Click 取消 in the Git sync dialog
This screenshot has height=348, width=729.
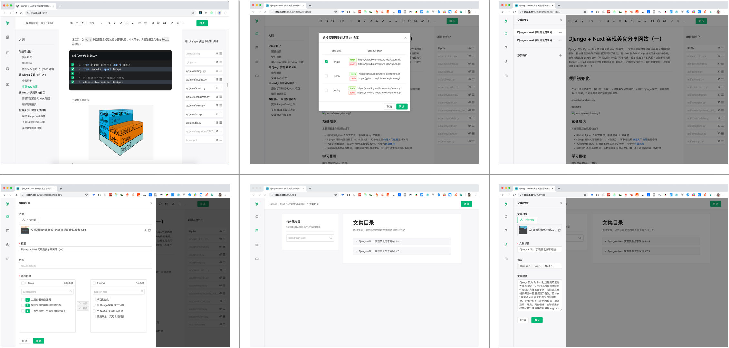tap(389, 106)
